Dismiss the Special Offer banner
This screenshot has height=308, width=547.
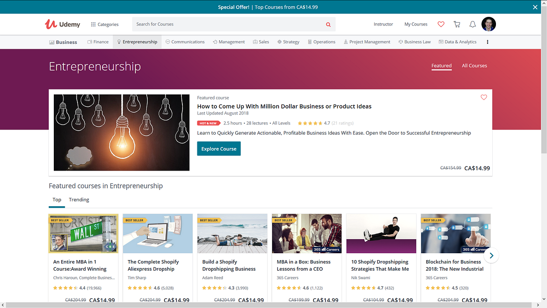535,7
